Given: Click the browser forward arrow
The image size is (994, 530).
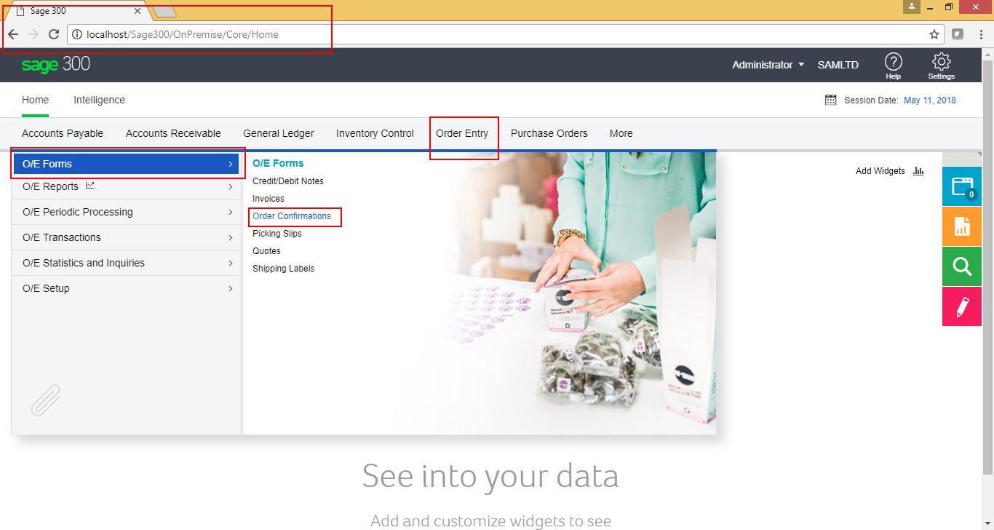Looking at the screenshot, I should (33, 34).
